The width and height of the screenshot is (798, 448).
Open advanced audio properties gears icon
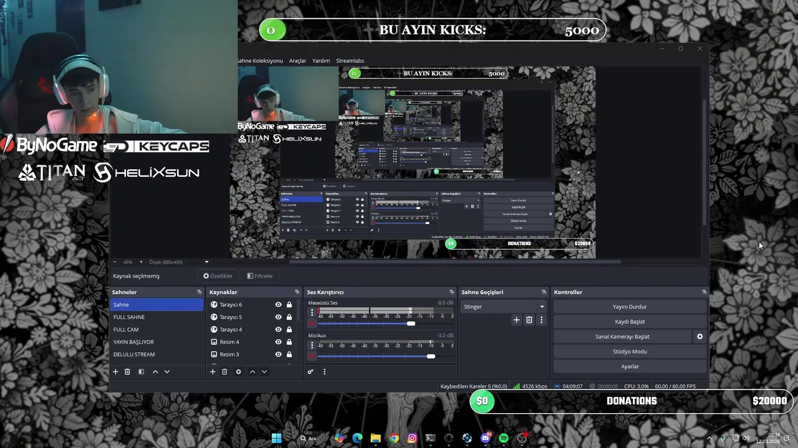click(x=310, y=371)
